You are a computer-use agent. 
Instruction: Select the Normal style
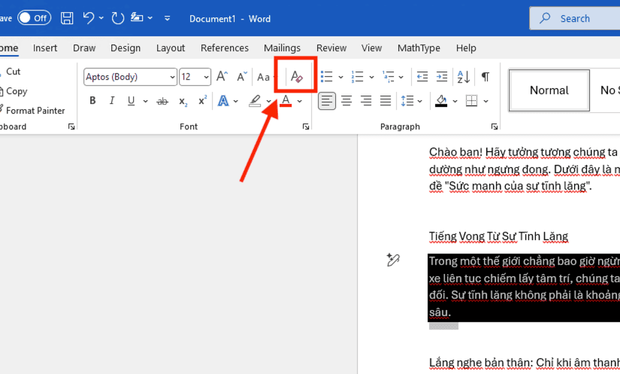[x=549, y=90]
